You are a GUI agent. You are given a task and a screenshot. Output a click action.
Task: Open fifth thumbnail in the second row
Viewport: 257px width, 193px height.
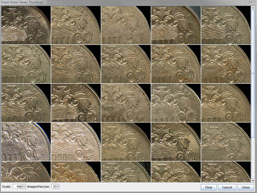pos(226,64)
